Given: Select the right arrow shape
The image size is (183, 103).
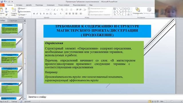Looking at the screenshot, I should [x=123, y=11].
